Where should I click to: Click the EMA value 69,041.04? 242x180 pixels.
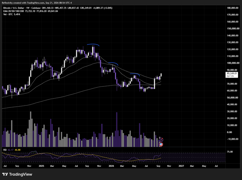[x=53, y=11]
